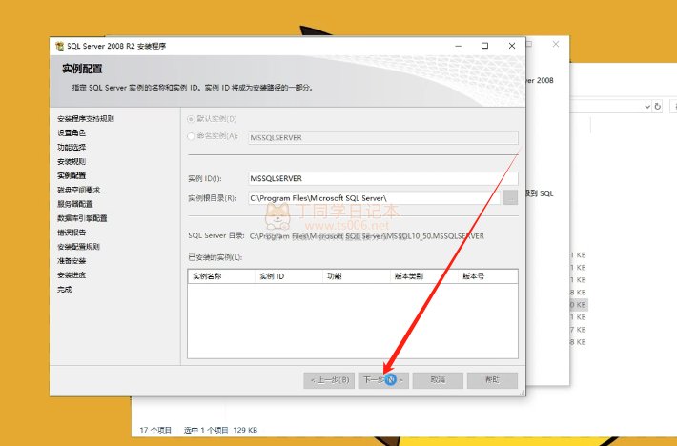Viewport: 677px width, 446px height.
Task: Click the resize grip at installer's corner
Action: [522, 393]
